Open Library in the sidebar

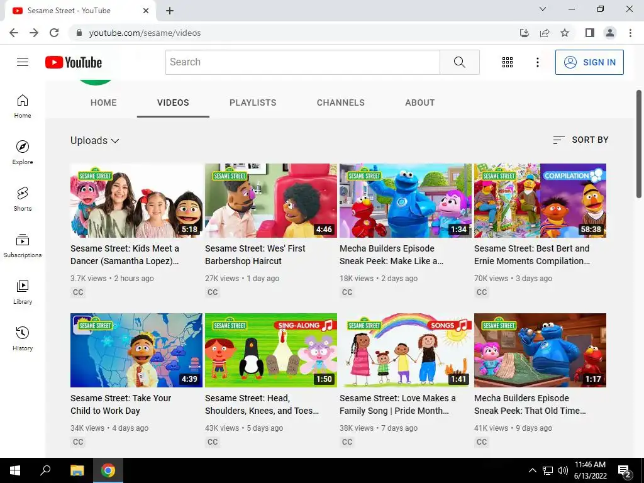[23, 292]
